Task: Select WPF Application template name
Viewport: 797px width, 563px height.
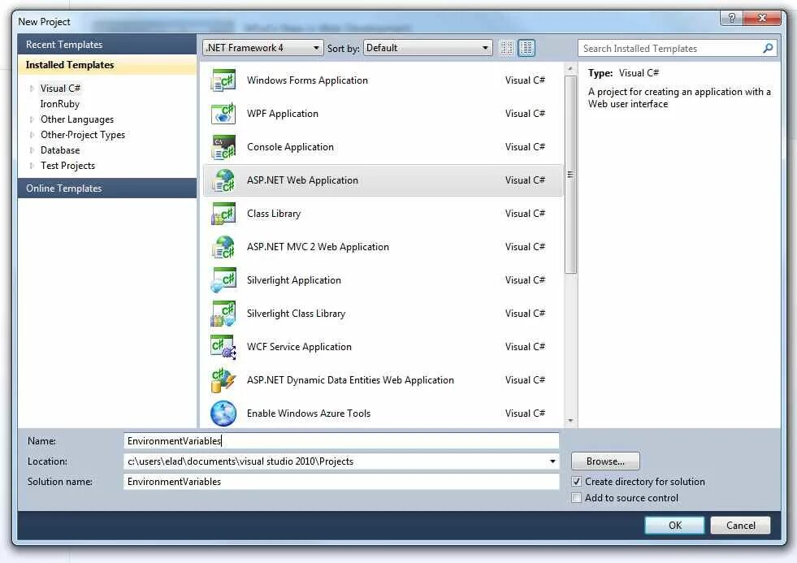Action: click(283, 114)
